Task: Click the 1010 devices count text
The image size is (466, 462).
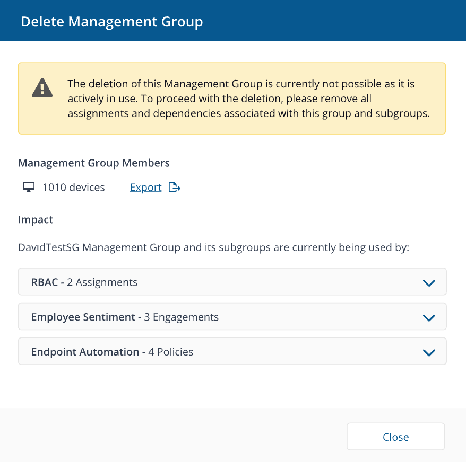Action: tap(74, 188)
